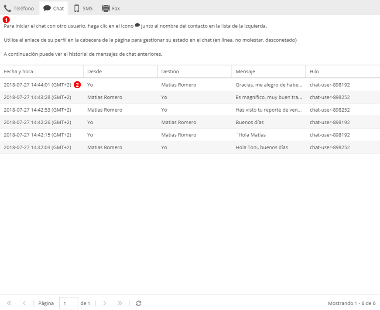This screenshot has height=310, width=380.
Task: Select the 'Hola Toni, buenos días' row
Action: click(x=262, y=147)
